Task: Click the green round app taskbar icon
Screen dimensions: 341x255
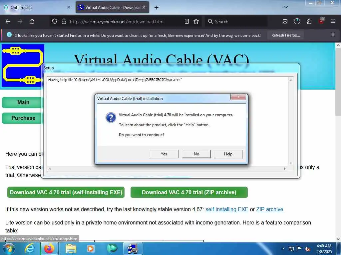Action: pyautogui.click(x=112, y=248)
